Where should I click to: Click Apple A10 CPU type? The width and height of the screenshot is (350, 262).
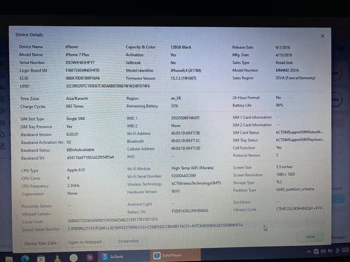76,170
